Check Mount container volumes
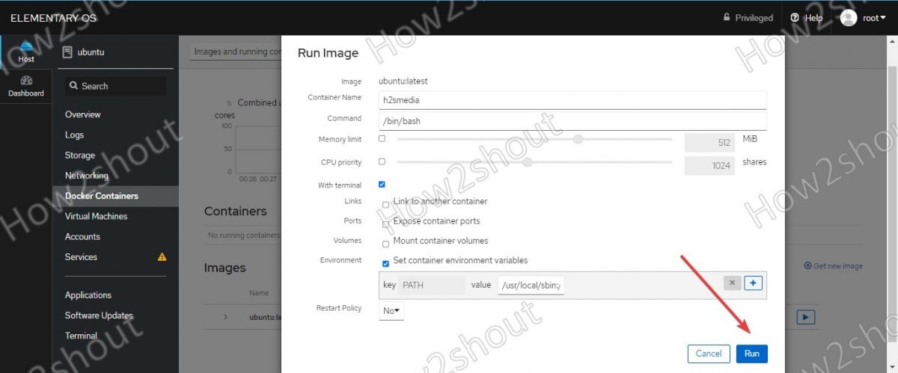 pos(386,244)
